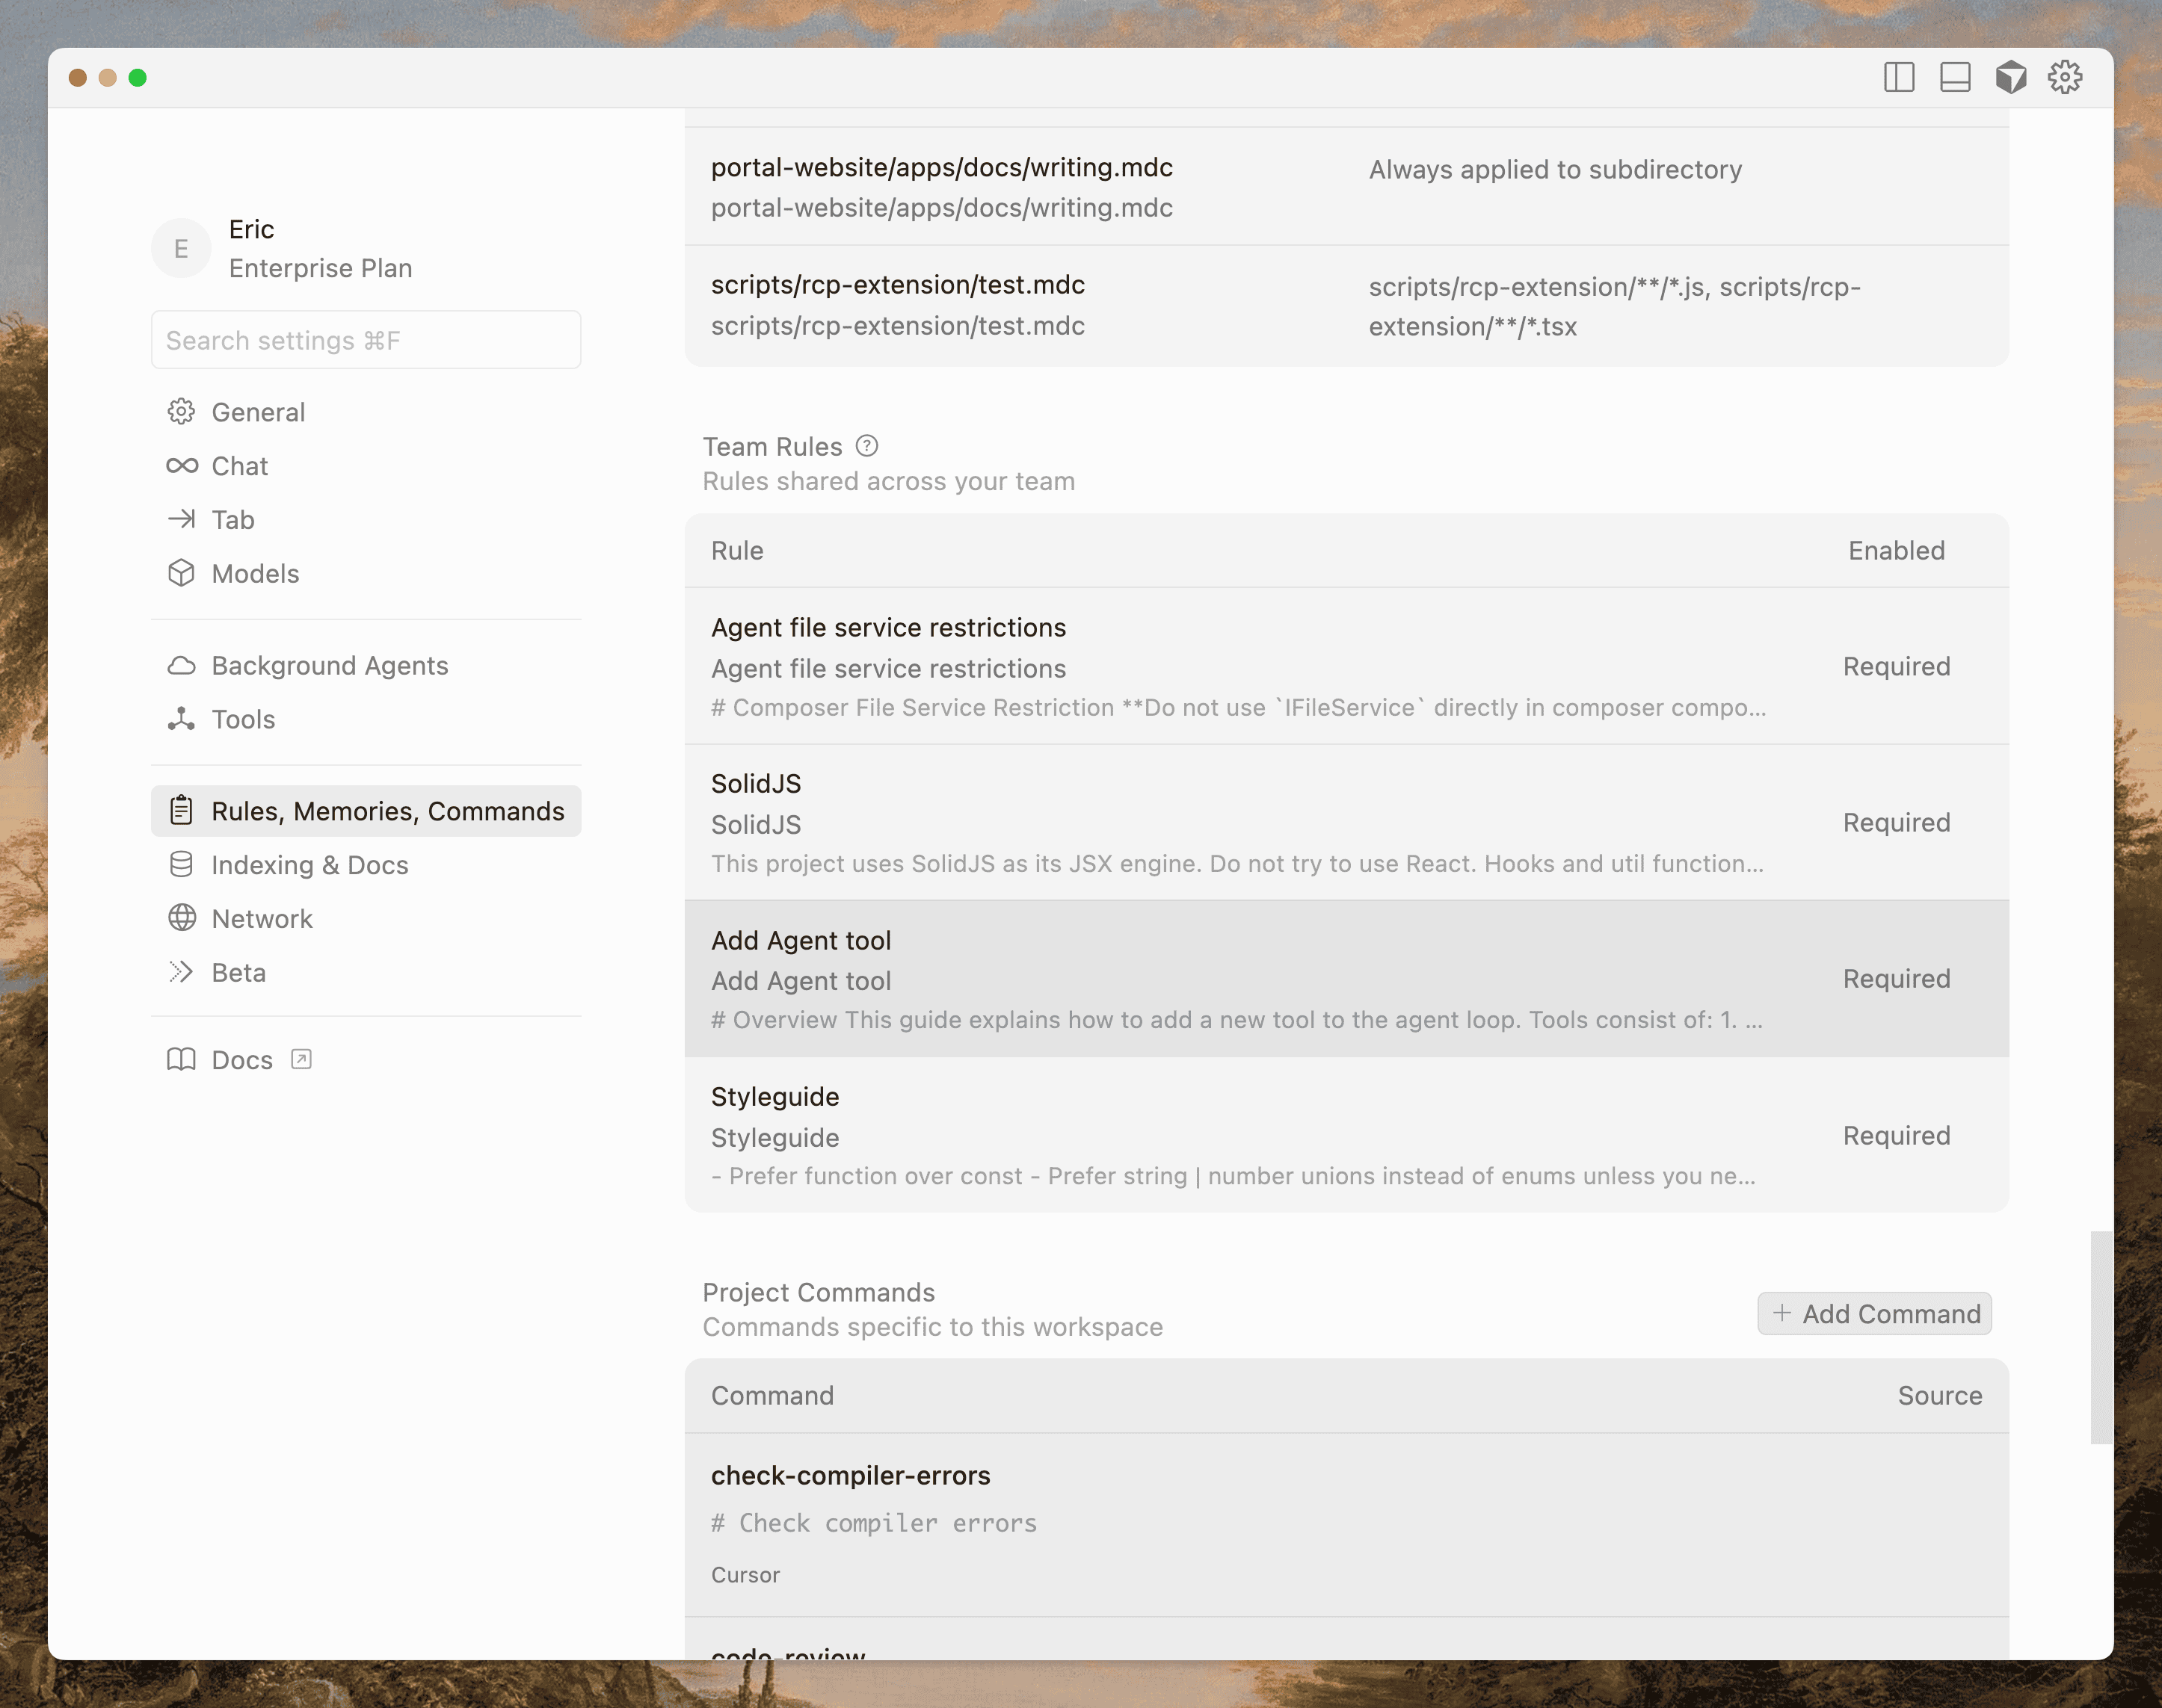Screen dimensions: 2162x1708
Task: Switch to the Chat settings section
Action: (239, 466)
